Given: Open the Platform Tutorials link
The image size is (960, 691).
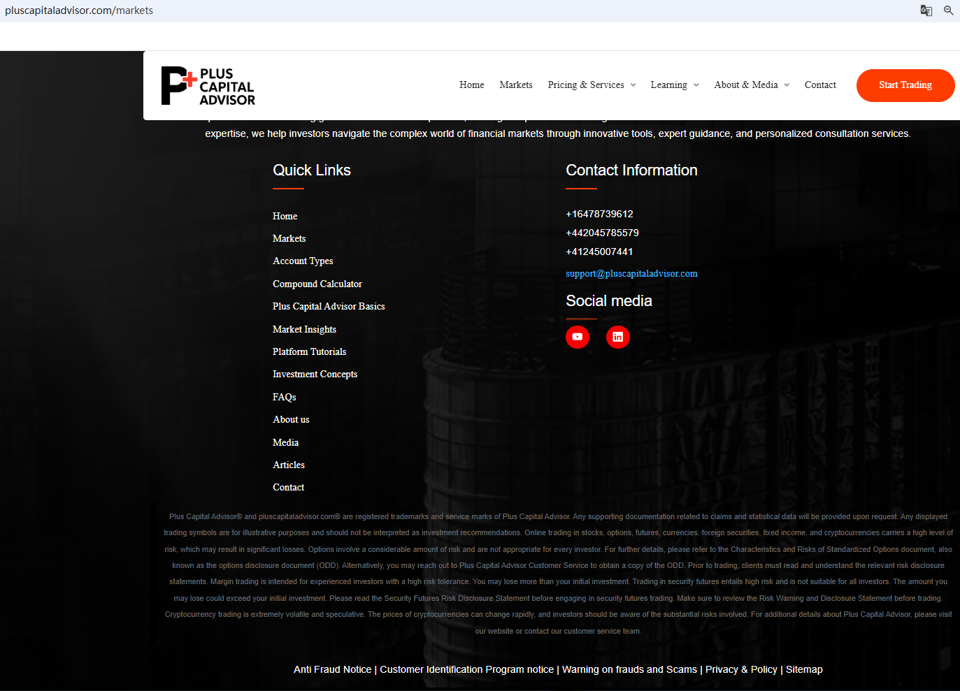Looking at the screenshot, I should coord(310,351).
